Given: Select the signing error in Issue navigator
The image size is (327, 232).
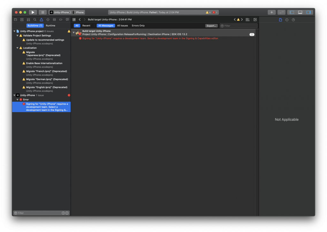Looking at the screenshot, I should click(x=41, y=107).
